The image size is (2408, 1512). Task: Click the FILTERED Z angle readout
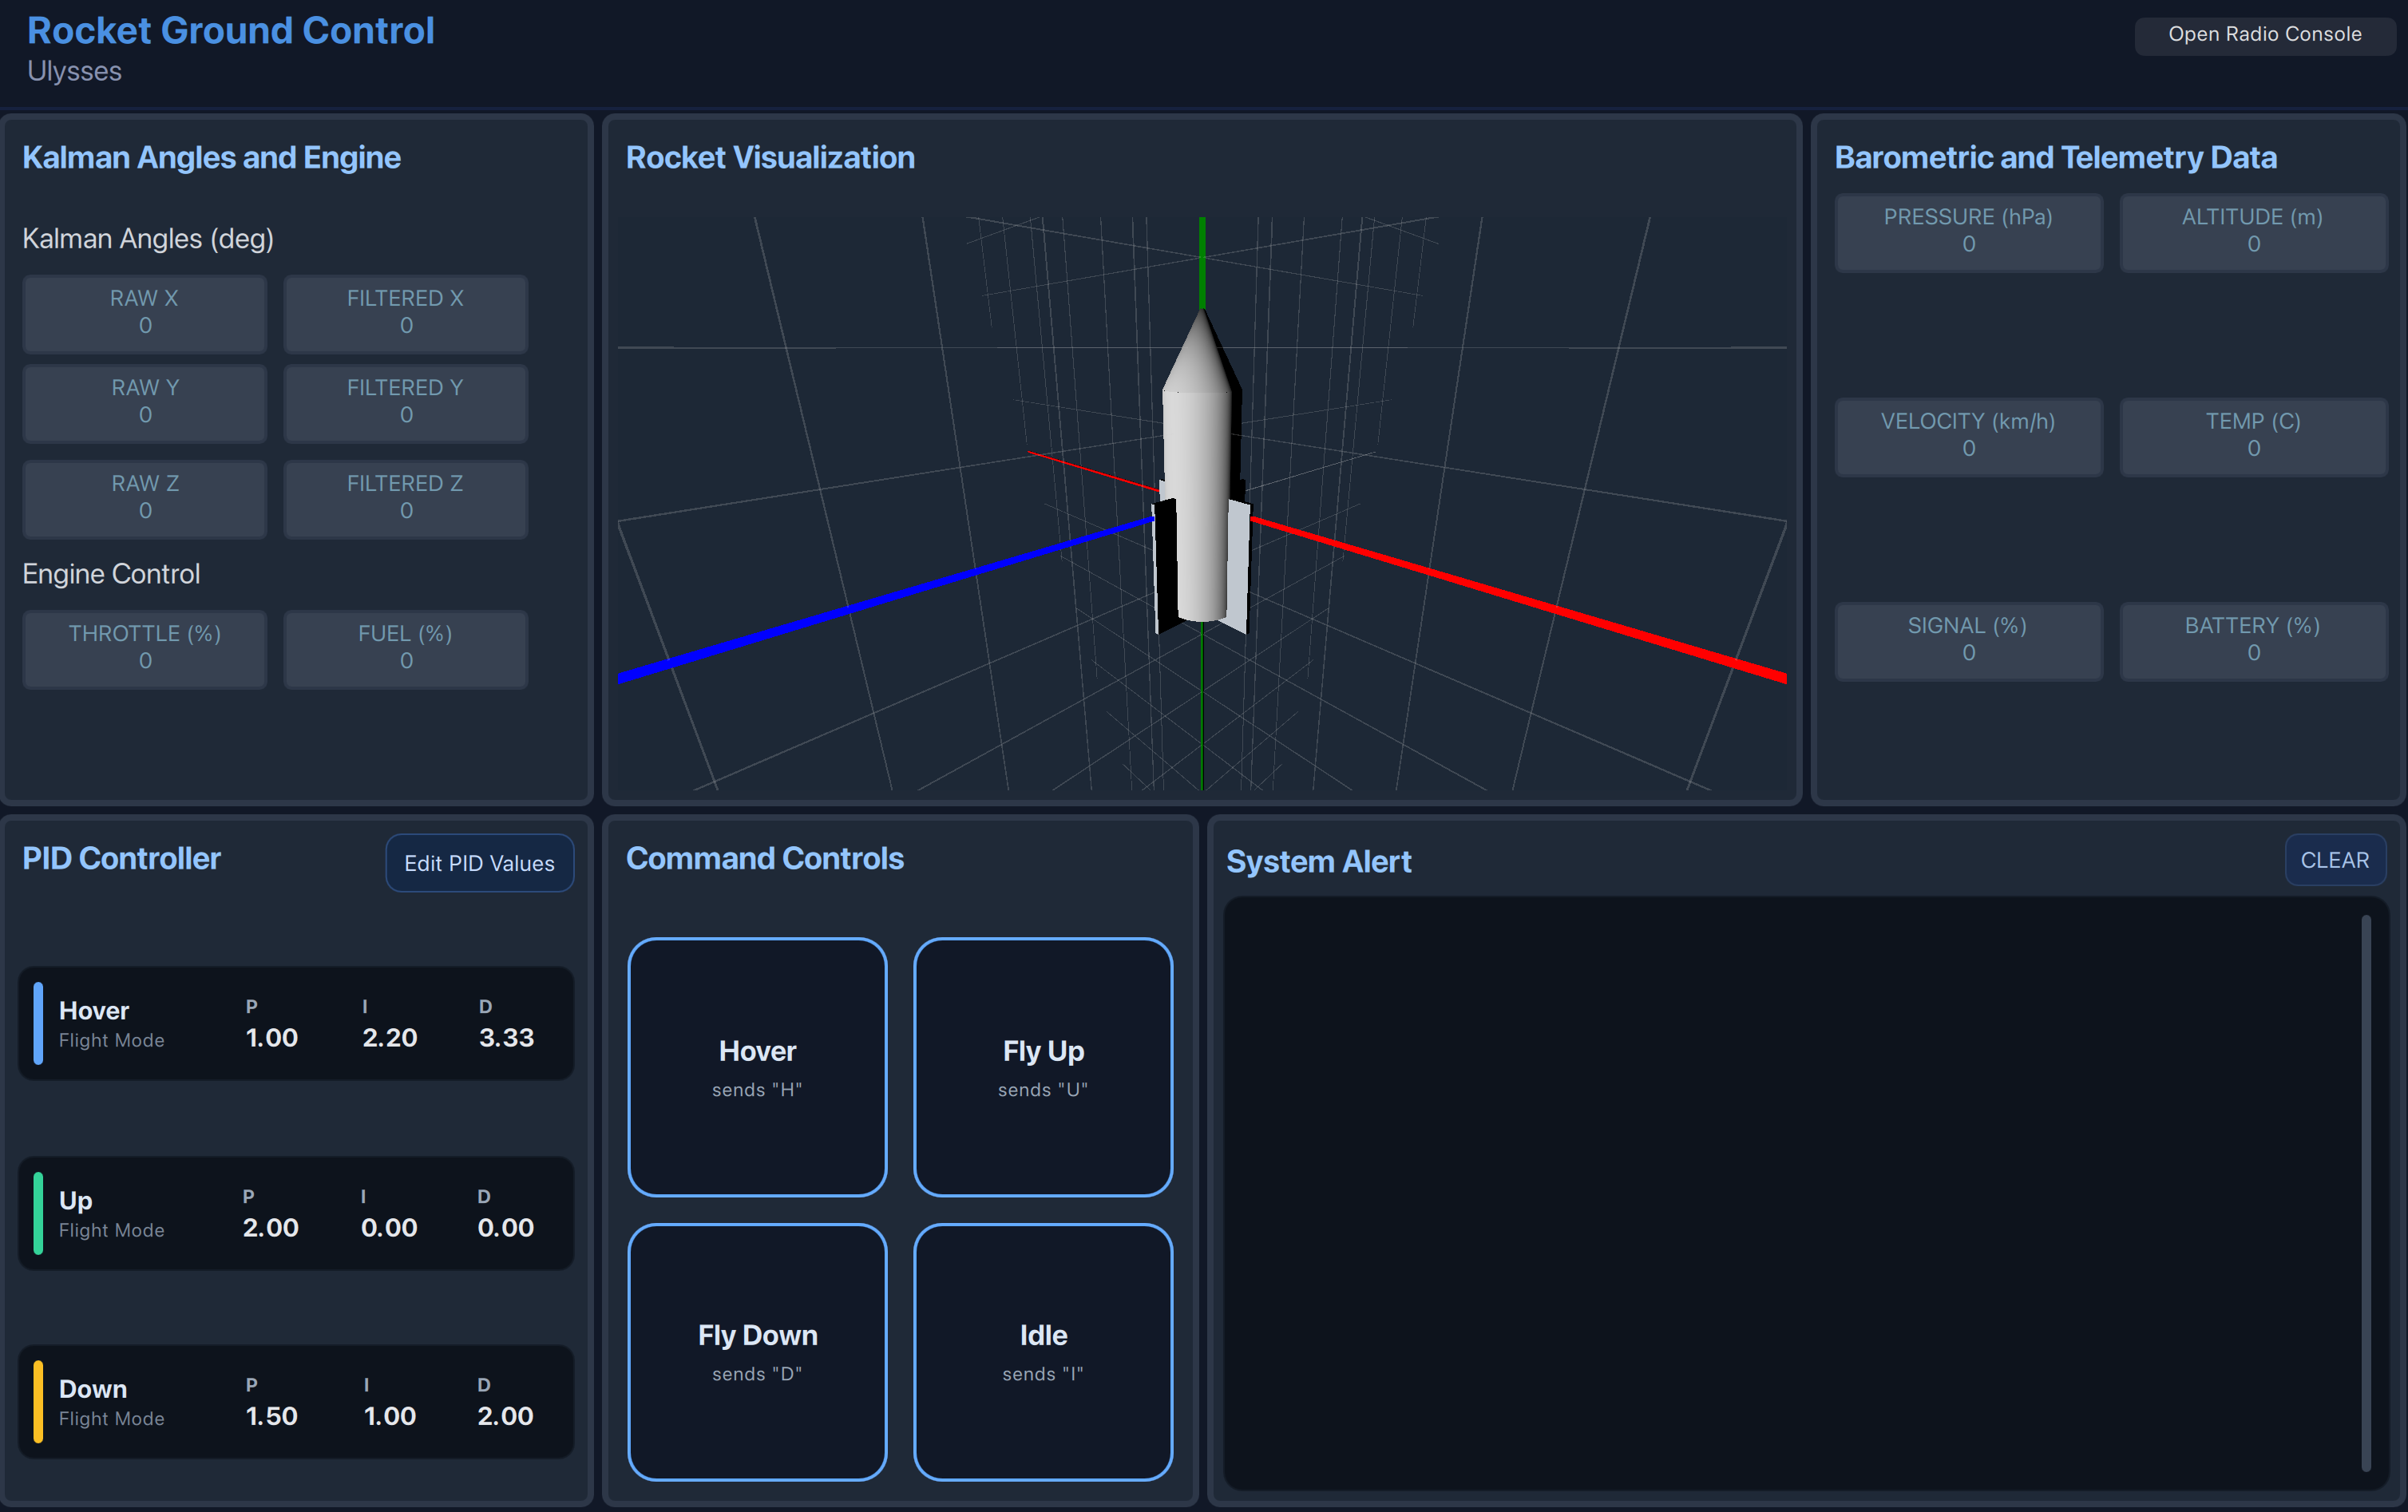point(405,498)
